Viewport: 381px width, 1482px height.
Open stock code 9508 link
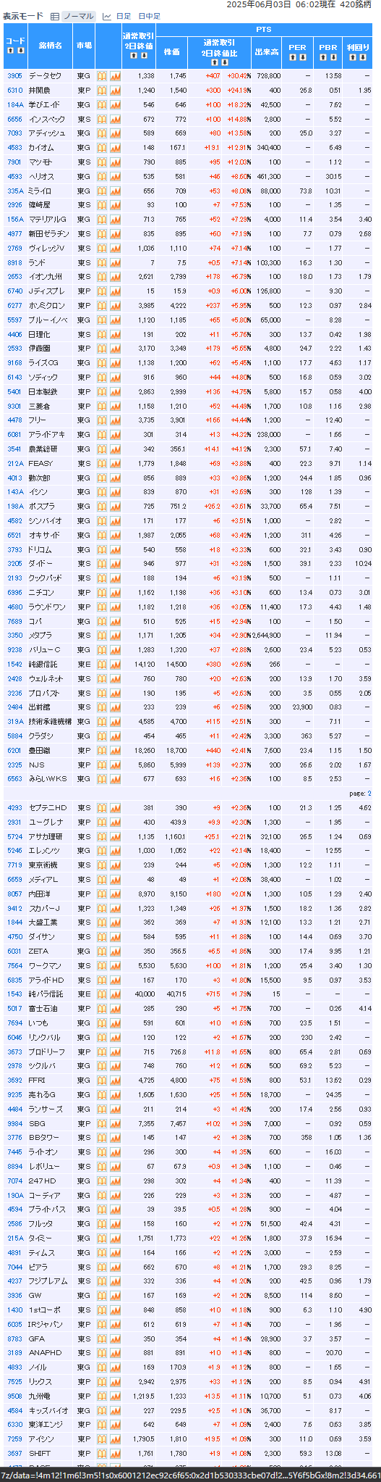click(14, 1396)
